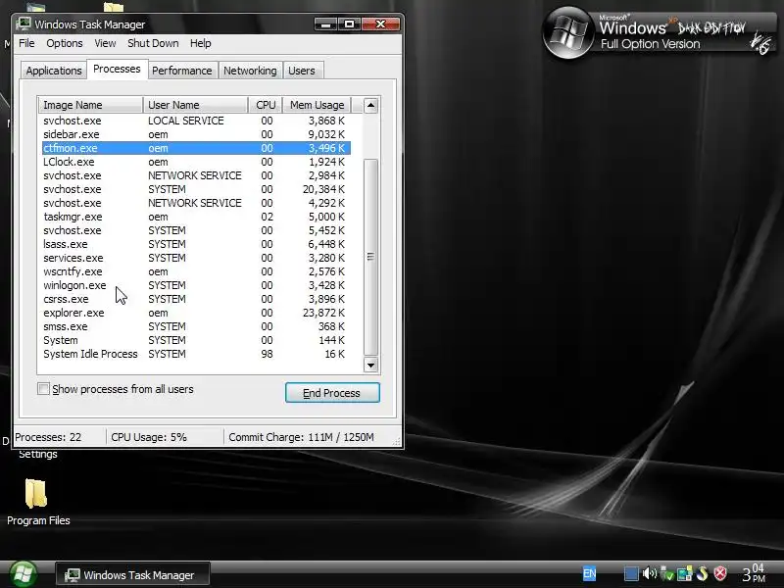Click Safely Remove Hardware tray icon
Viewport: 784px width, 588px height.
pos(666,574)
